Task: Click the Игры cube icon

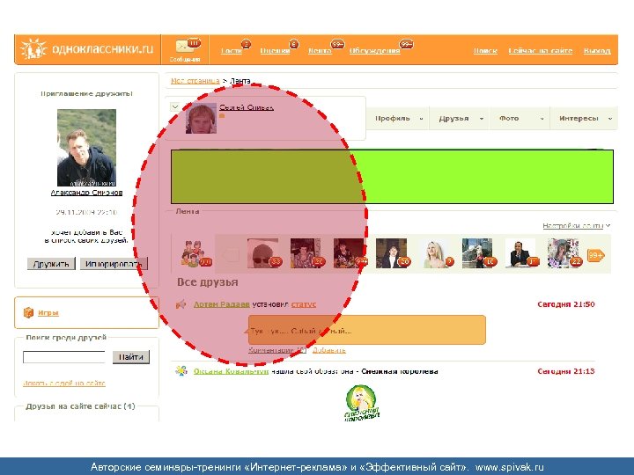Action: click(x=28, y=312)
